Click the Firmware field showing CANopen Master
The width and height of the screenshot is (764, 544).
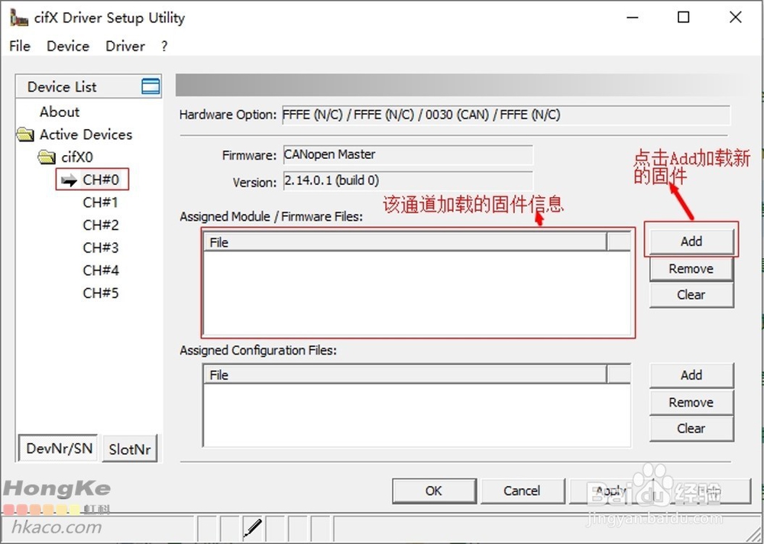(408, 155)
